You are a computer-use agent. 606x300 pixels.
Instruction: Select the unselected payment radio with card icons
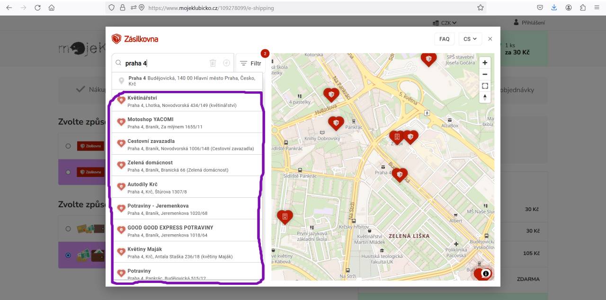[68, 229]
